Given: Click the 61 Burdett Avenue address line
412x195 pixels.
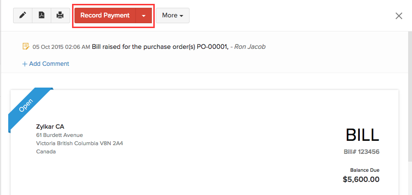Looking at the screenshot, I should pos(59,135).
